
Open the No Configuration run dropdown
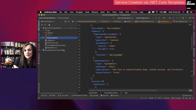(x=125, y=18)
